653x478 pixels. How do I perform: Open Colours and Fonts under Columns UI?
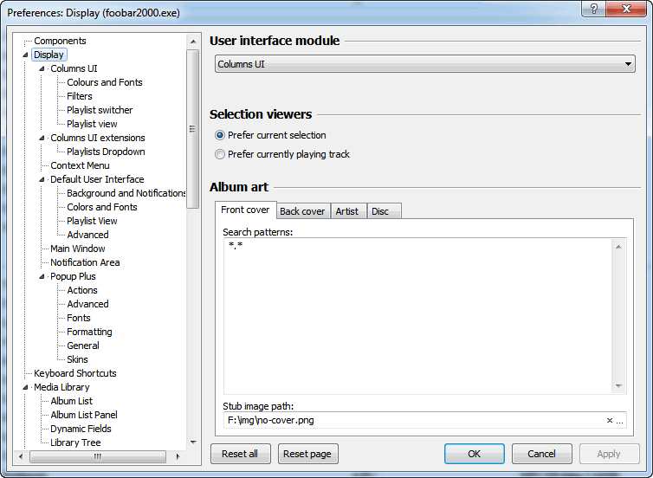(x=105, y=82)
